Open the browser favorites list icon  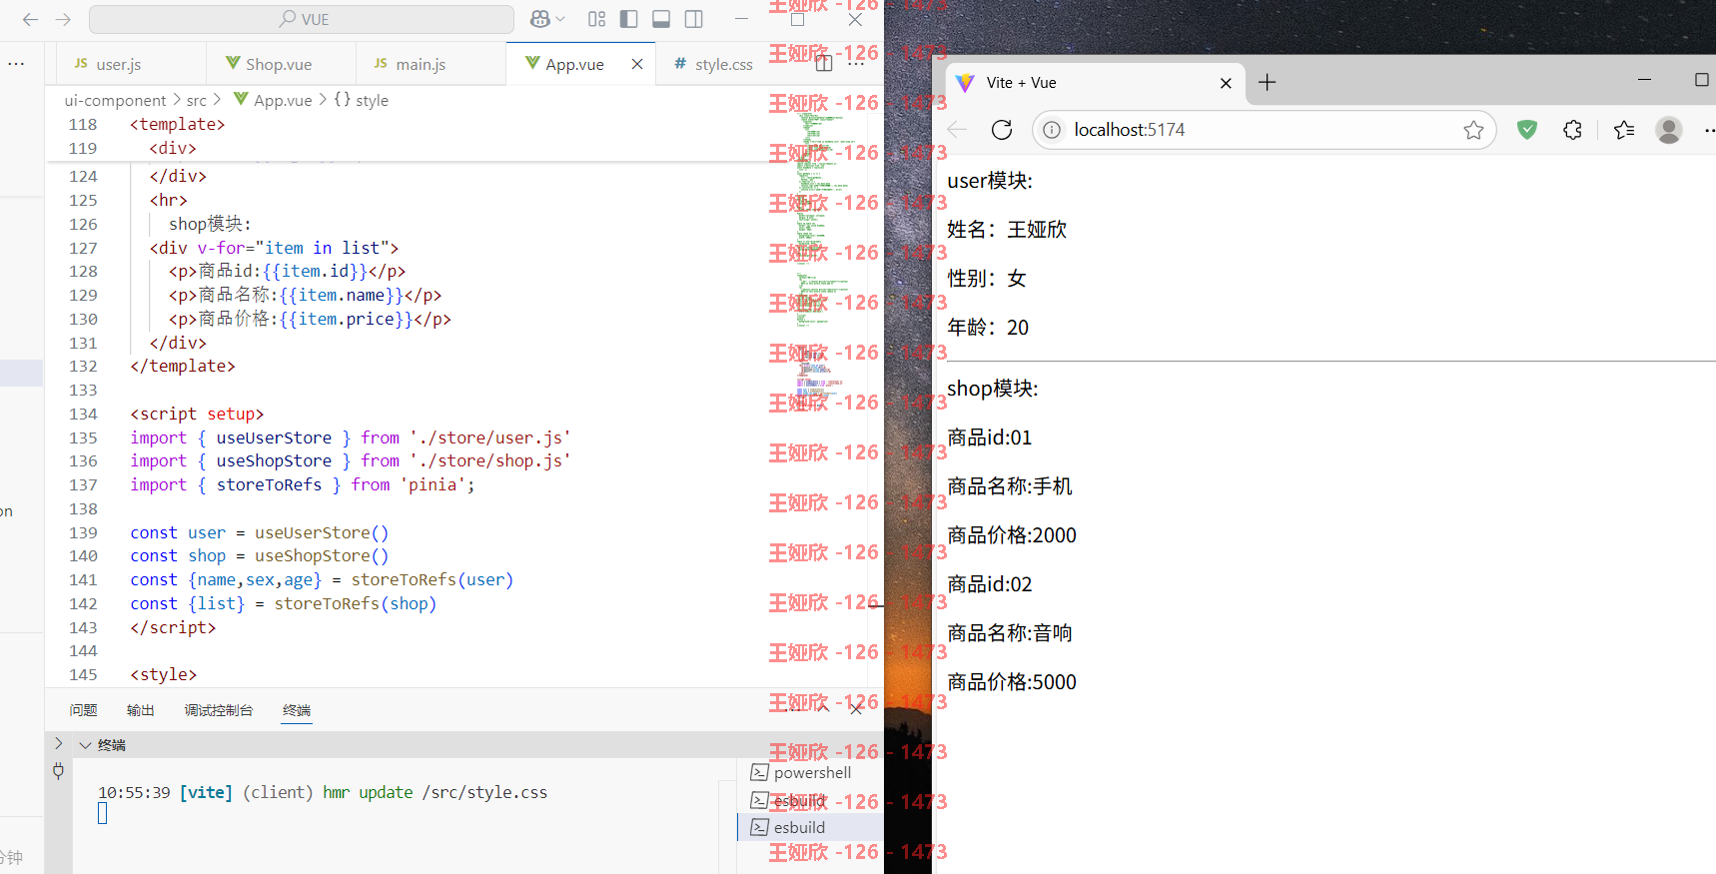click(1624, 130)
